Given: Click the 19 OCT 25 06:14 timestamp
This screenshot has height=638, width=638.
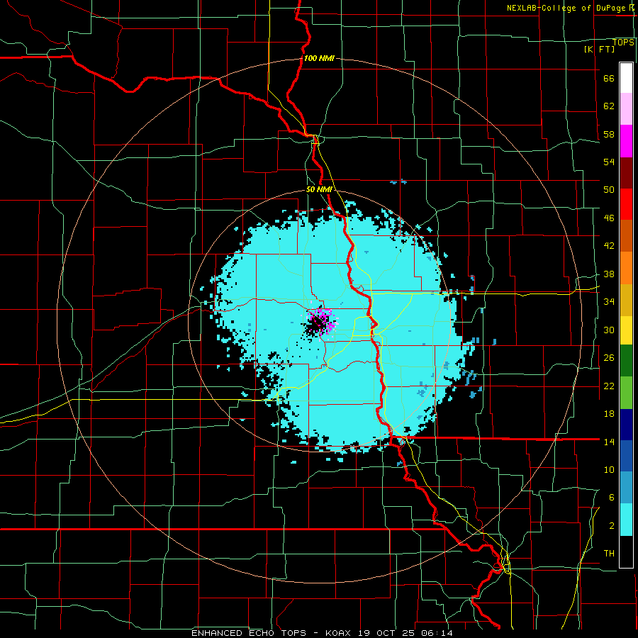Looking at the screenshot, I should 405,633.
